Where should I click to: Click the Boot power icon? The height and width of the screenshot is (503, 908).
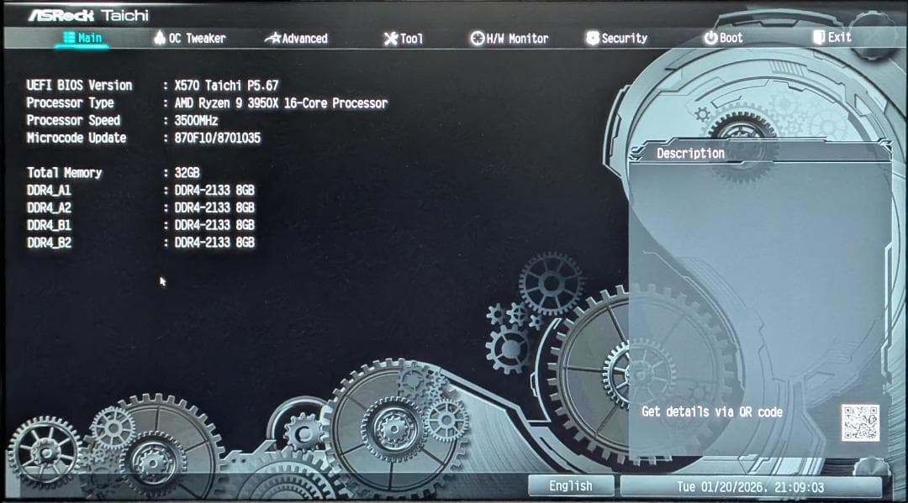click(710, 38)
